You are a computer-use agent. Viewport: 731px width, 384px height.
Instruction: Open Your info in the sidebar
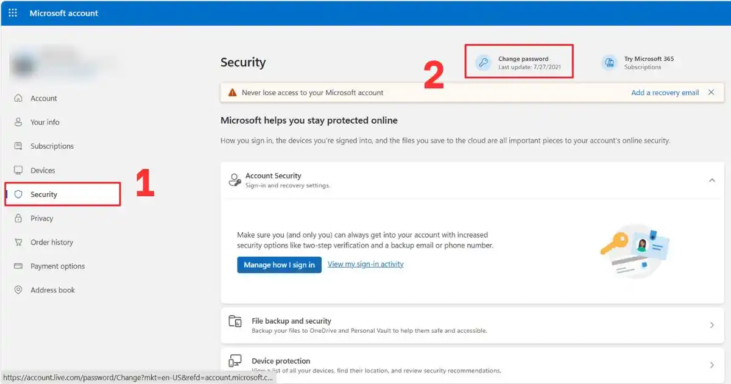(45, 122)
